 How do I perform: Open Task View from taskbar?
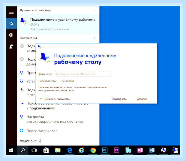[34, 150]
